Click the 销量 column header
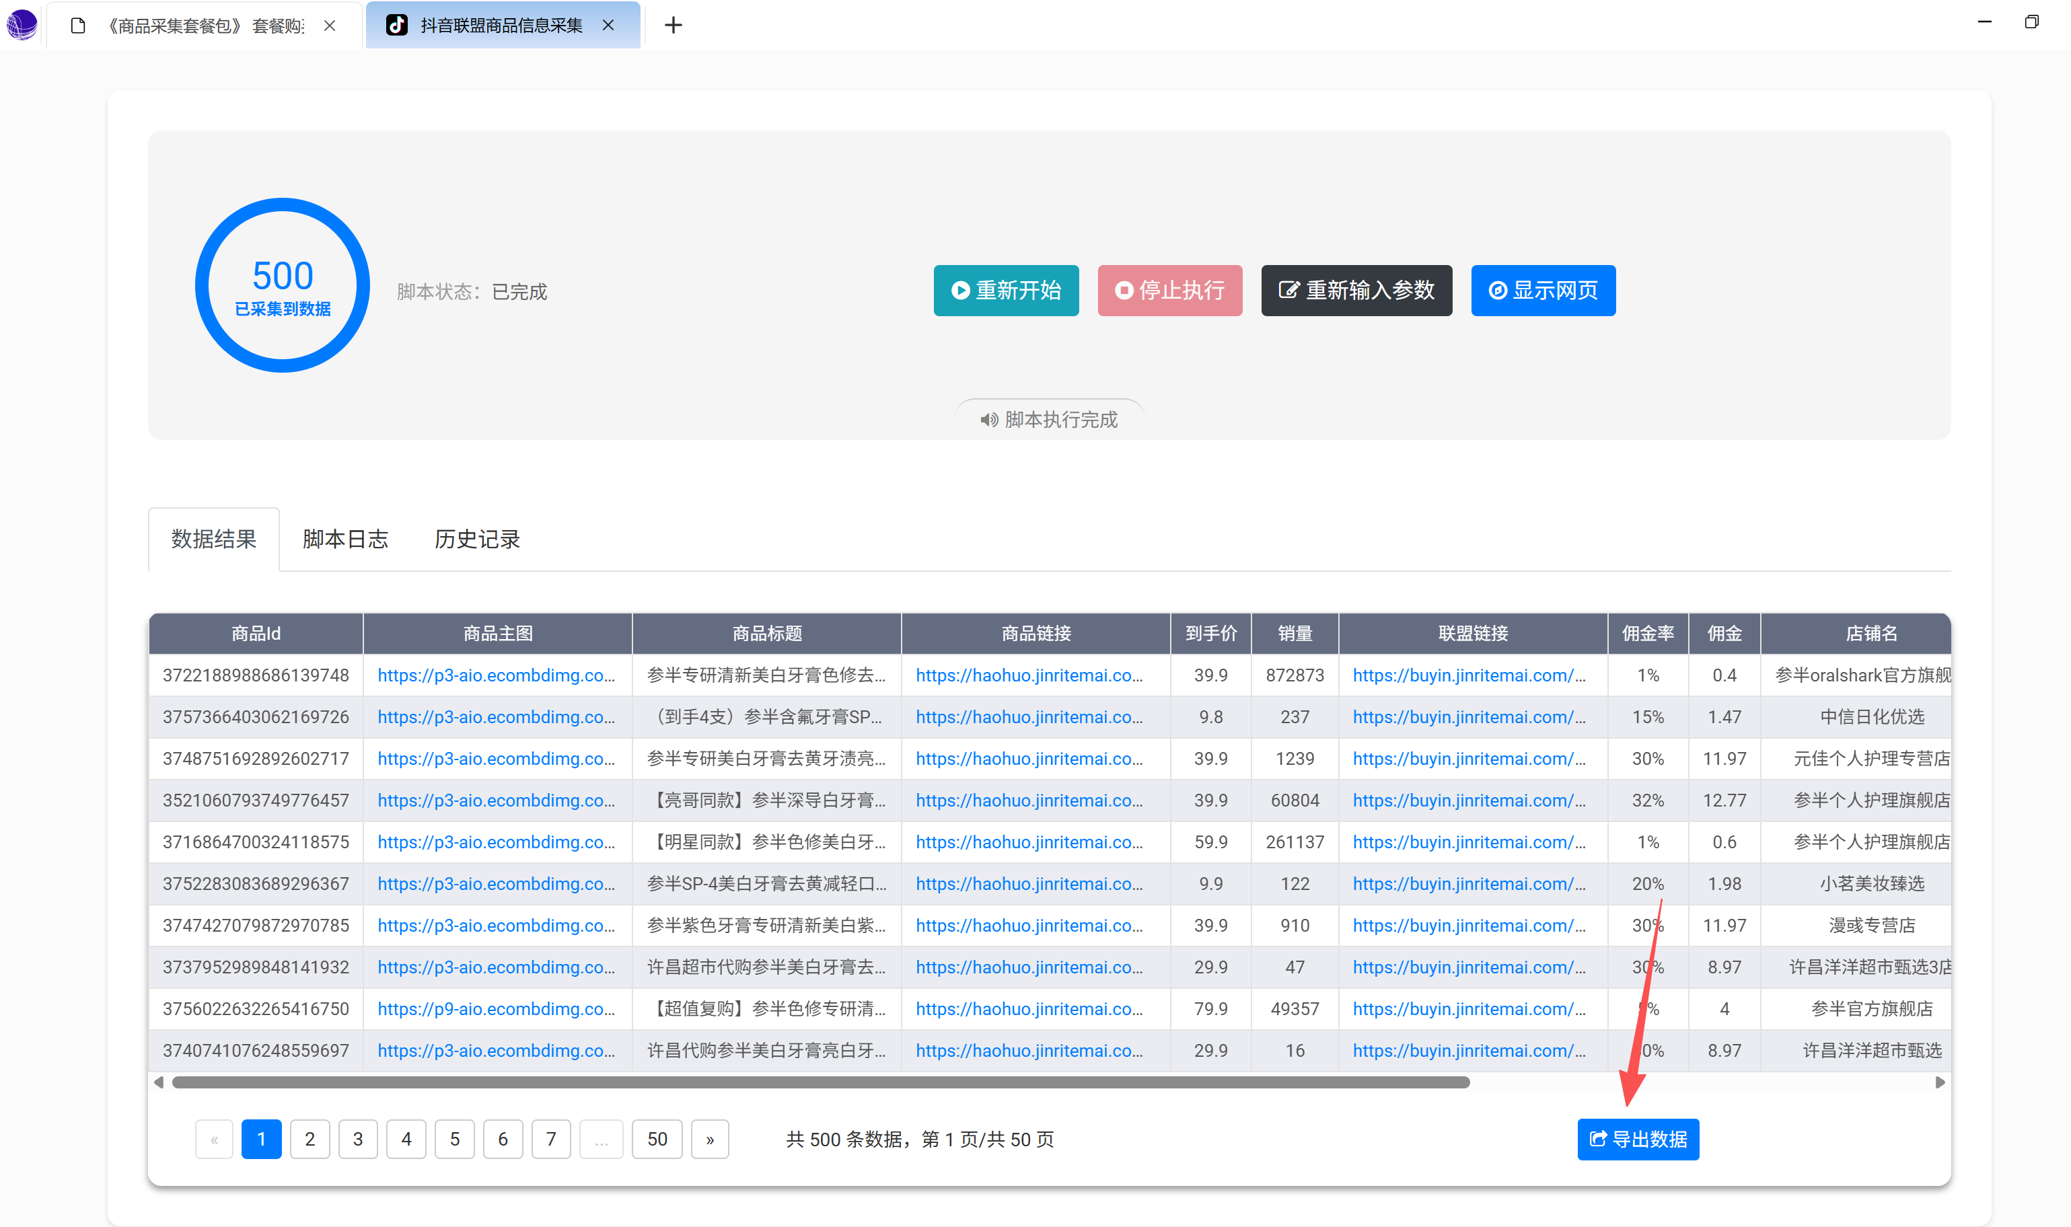 (1295, 633)
